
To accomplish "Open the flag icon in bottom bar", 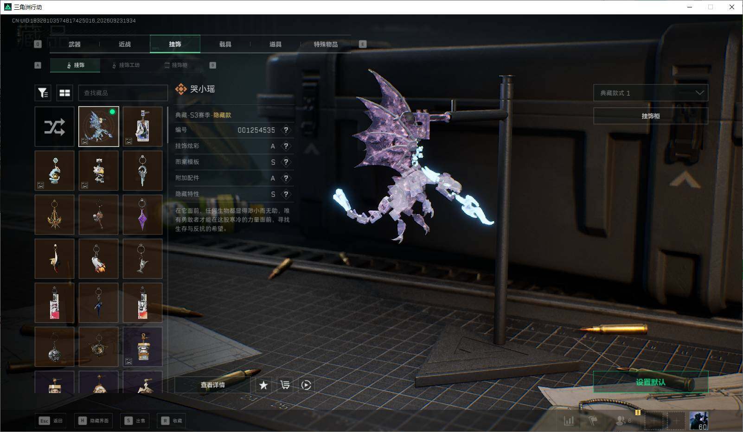I will [593, 420].
